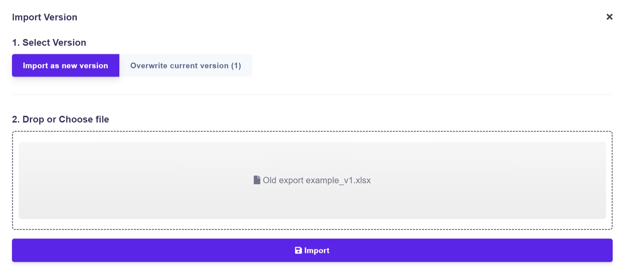Click the word Overwrite in the version selector
This screenshot has height=274, width=625.
tap(149, 66)
